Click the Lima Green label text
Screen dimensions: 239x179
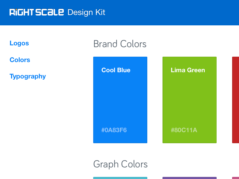[188, 70]
